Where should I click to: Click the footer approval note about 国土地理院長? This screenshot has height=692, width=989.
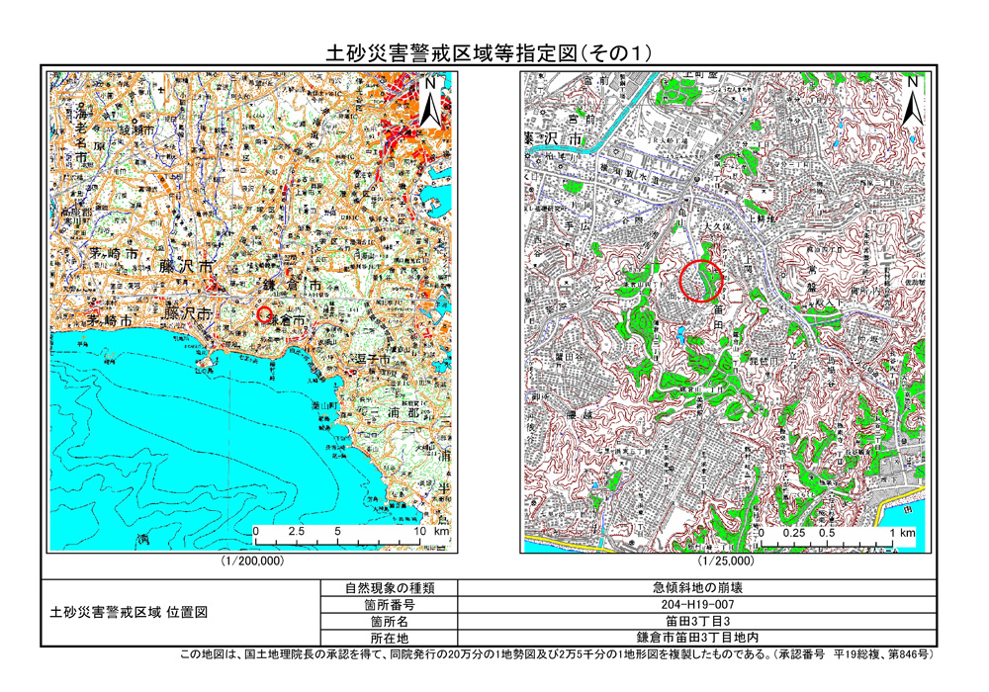pyautogui.click(x=557, y=654)
